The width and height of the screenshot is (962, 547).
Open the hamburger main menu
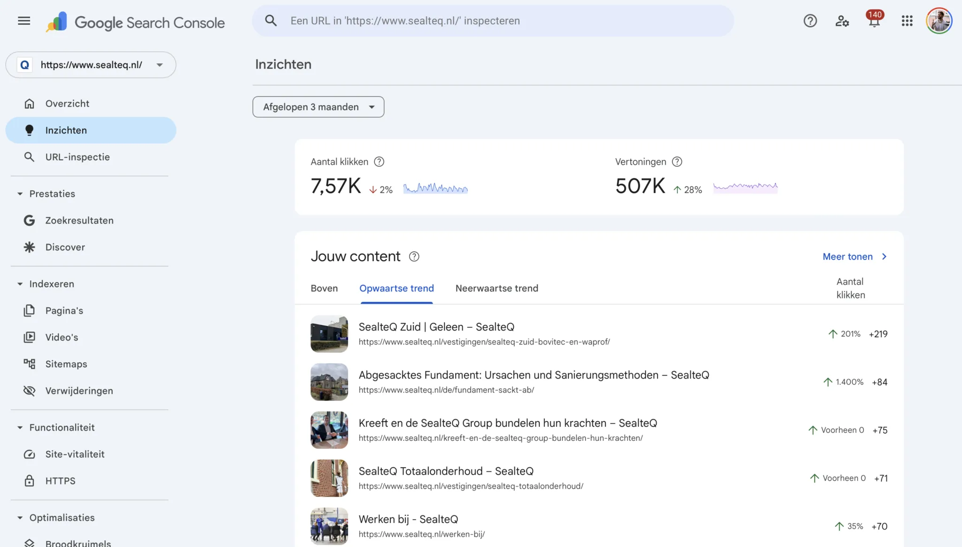[24, 21]
